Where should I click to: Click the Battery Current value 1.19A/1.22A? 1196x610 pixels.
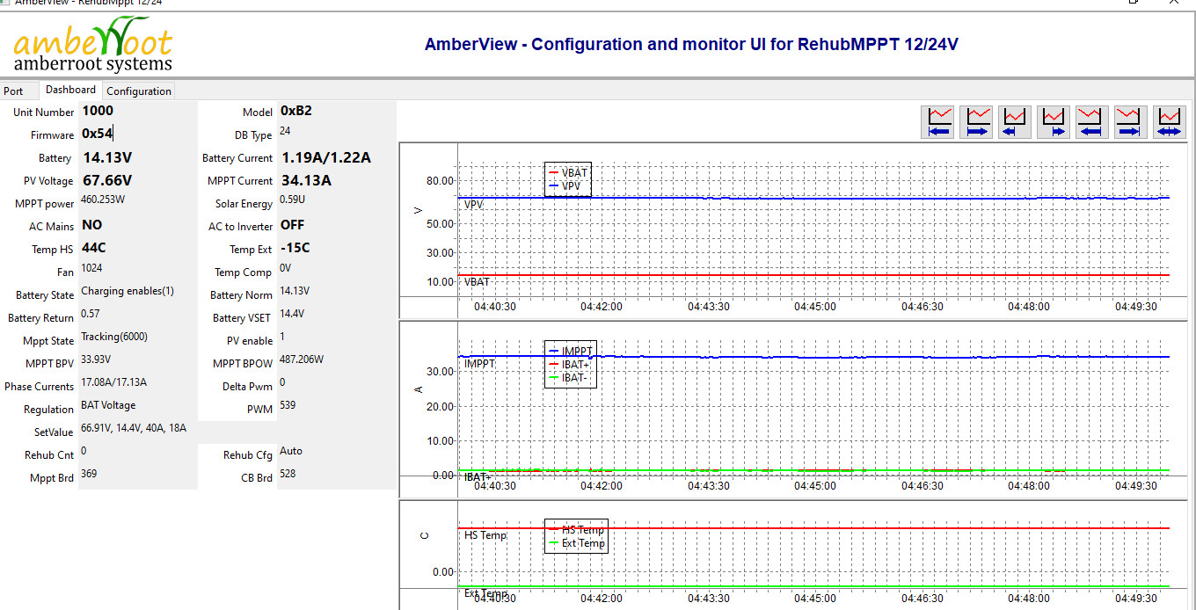326,158
